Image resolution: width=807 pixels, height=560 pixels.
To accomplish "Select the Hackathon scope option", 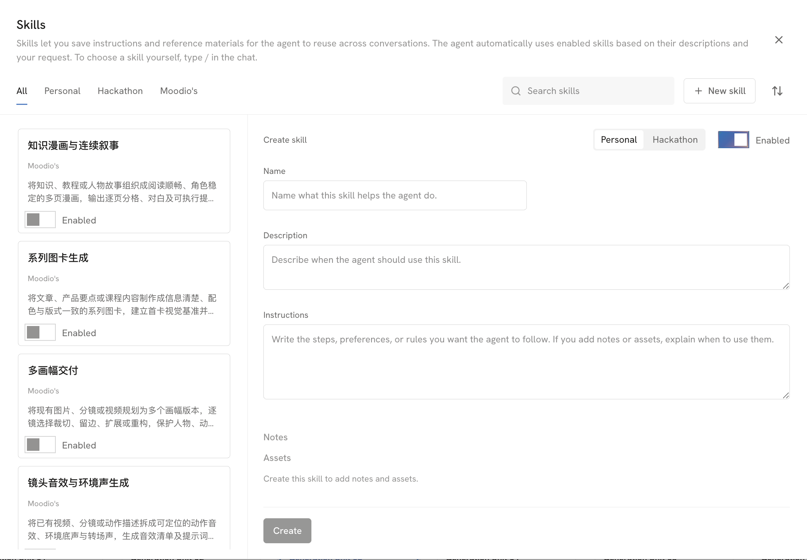I will click(x=675, y=140).
